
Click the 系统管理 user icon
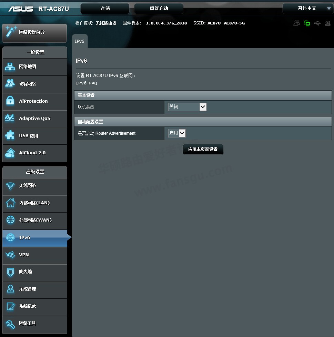point(10,289)
